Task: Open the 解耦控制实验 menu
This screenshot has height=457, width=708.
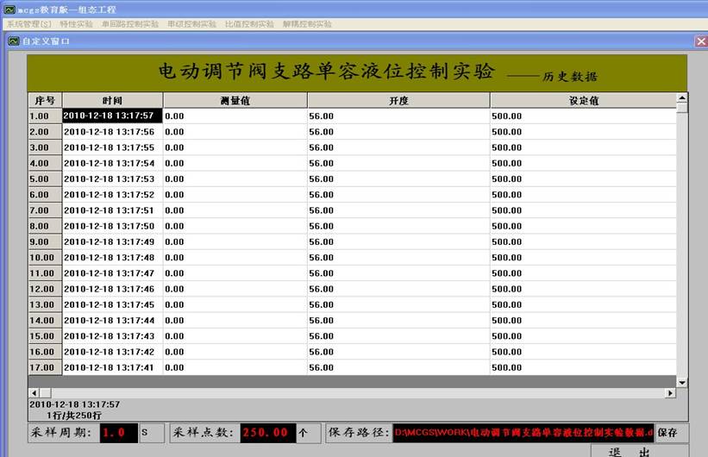Action: point(307,24)
